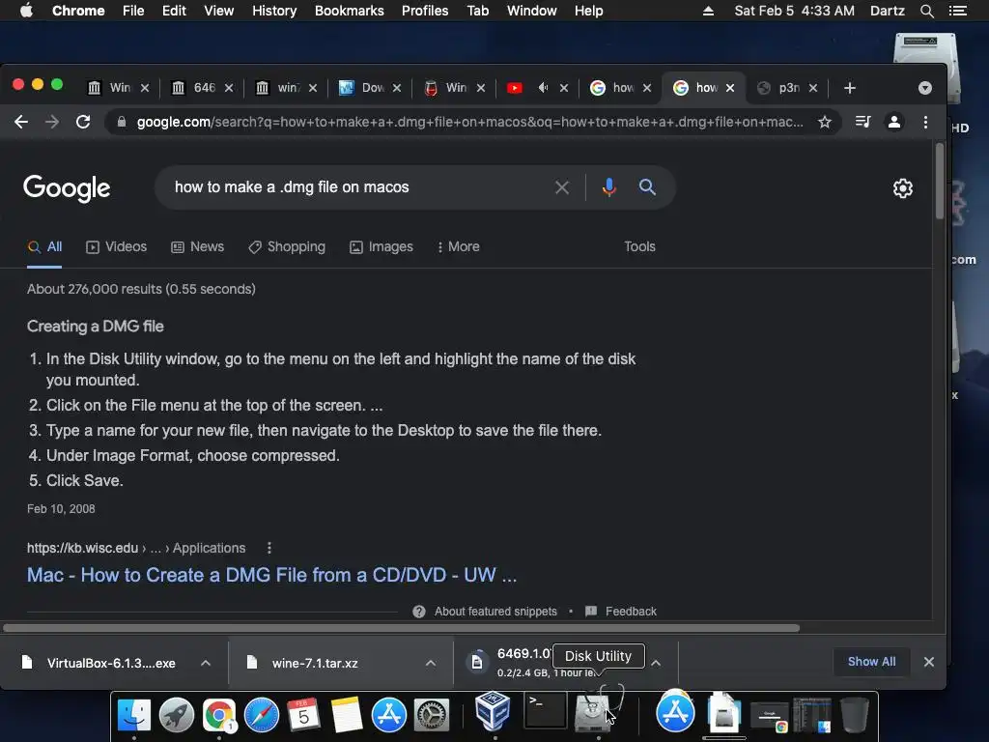
Task: Open the Chrome File menu
Action: 133,11
